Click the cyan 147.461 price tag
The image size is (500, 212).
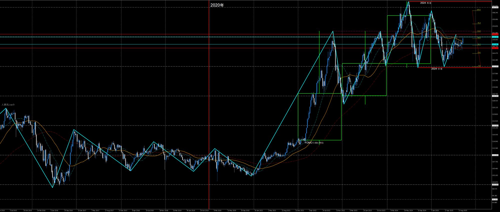[x=495, y=44]
